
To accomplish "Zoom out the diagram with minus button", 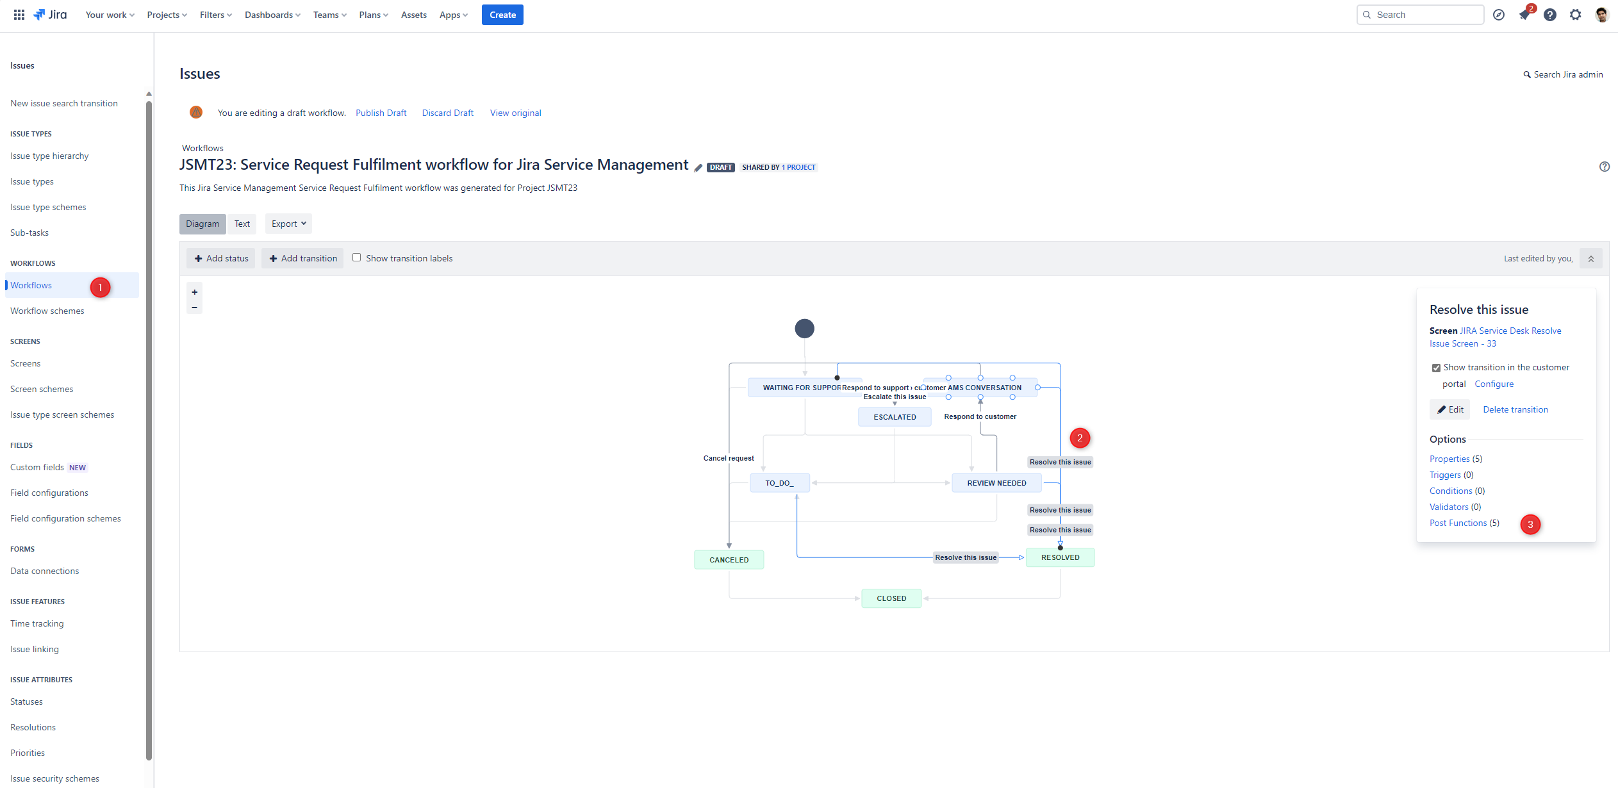I will point(195,308).
